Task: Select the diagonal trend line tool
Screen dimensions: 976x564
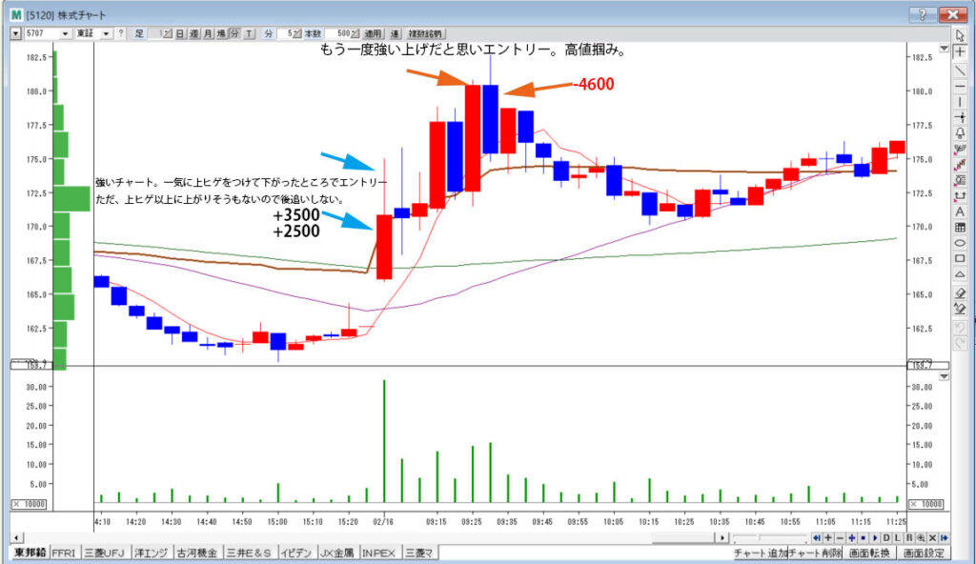Action: click(960, 70)
